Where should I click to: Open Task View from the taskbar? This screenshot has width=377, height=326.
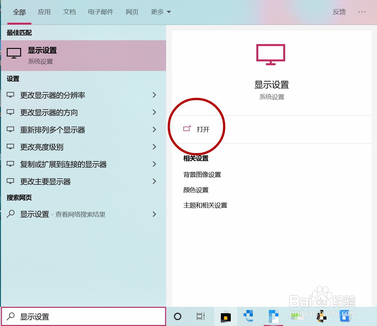click(201, 317)
